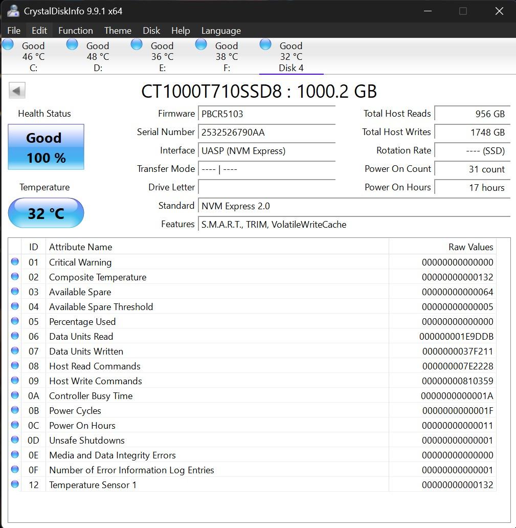Click the blue status dot for Available Spare row 03
The image size is (516, 528).
coord(15,291)
